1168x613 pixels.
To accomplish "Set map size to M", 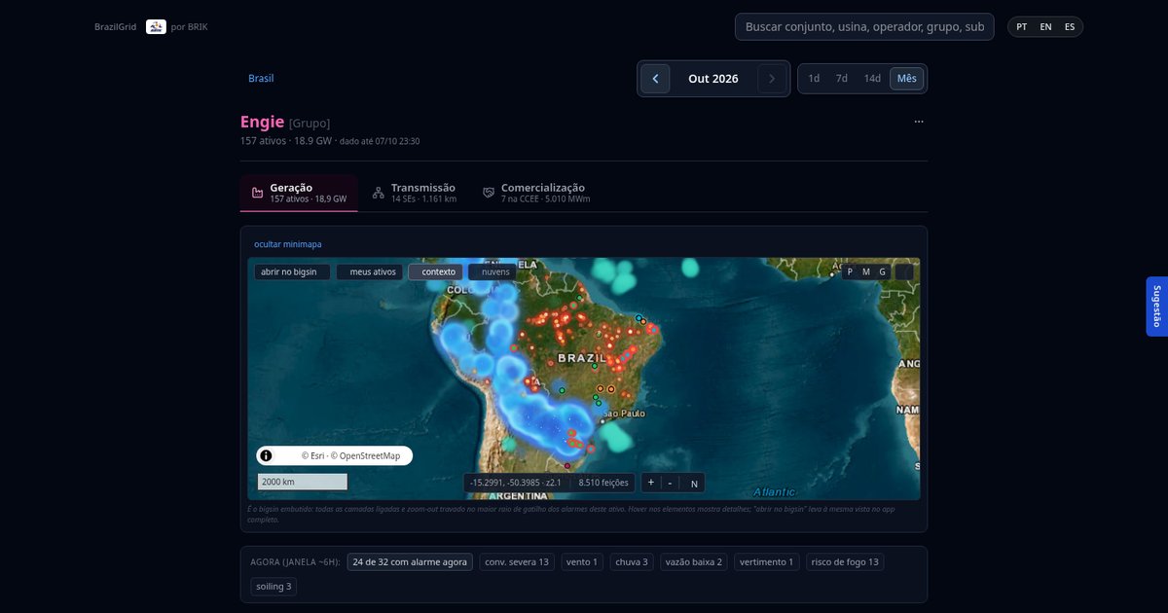I will pos(866,271).
